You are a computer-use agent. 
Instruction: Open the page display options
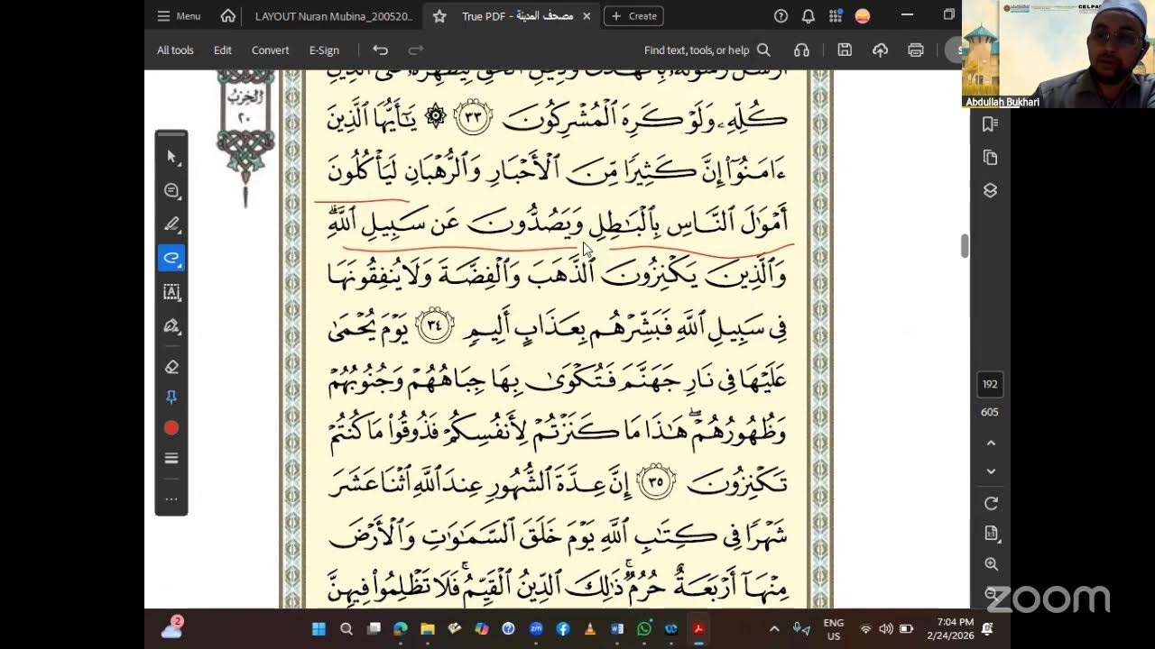coord(991,534)
